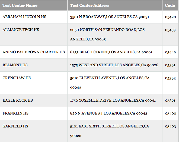The height and width of the screenshot is (142, 179).
Task: Select the GARFIELD HS name cell
Action: coord(15,126)
